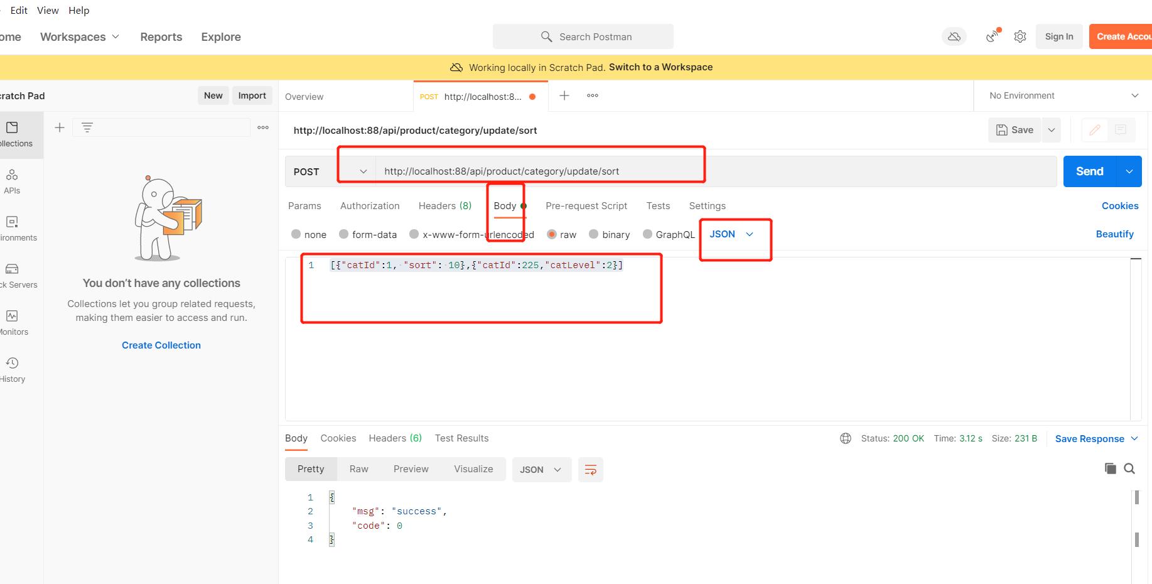1152x584 pixels.
Task: Click the Beautify link
Action: point(1115,234)
